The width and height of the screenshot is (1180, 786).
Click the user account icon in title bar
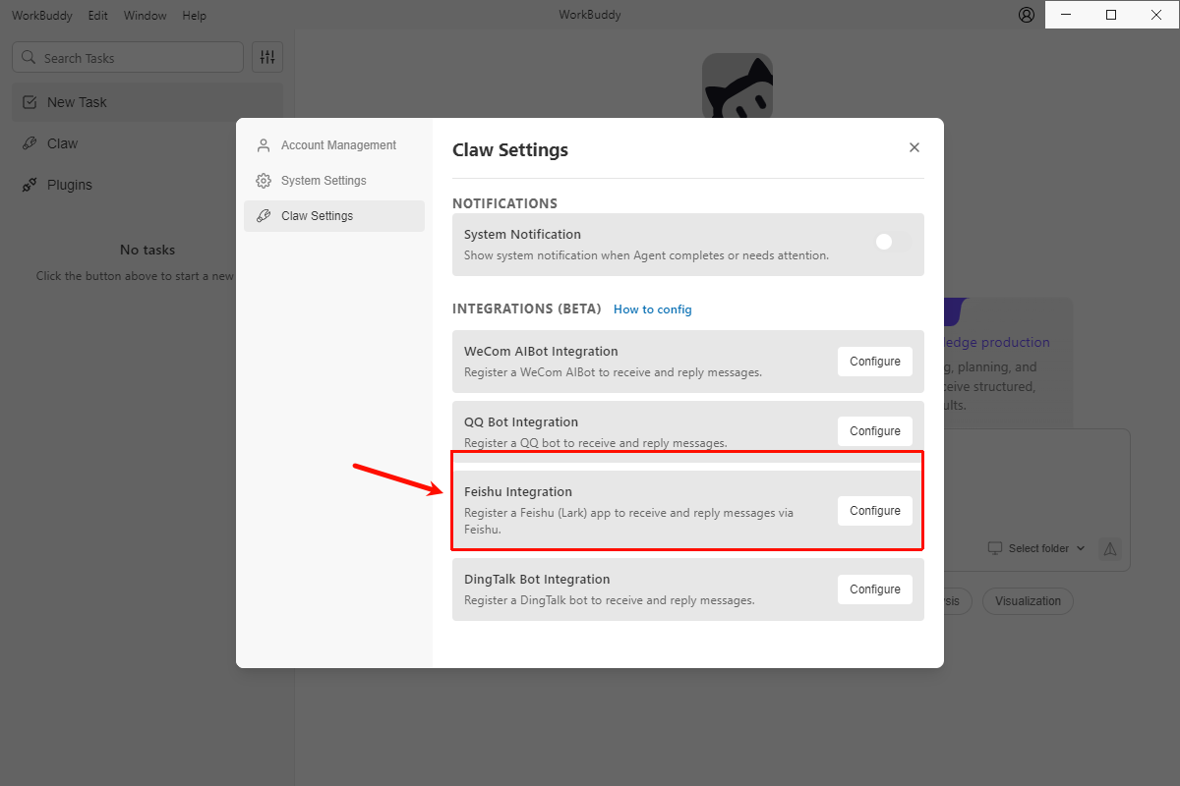1027,15
